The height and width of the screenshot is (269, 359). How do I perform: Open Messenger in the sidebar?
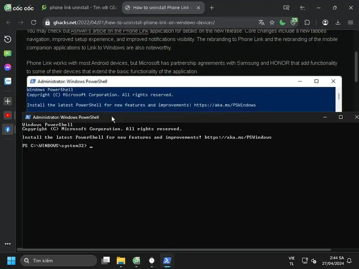point(8,67)
